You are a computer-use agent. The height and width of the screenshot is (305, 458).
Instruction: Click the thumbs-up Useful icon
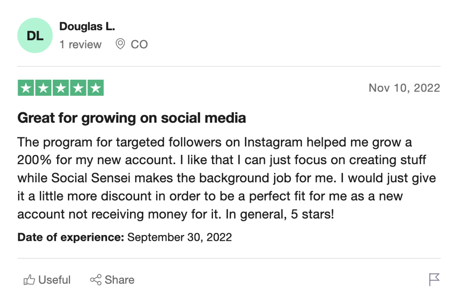tap(29, 280)
